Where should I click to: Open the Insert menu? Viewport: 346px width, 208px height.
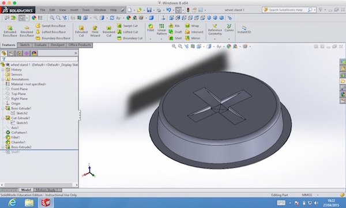[x=74, y=10]
